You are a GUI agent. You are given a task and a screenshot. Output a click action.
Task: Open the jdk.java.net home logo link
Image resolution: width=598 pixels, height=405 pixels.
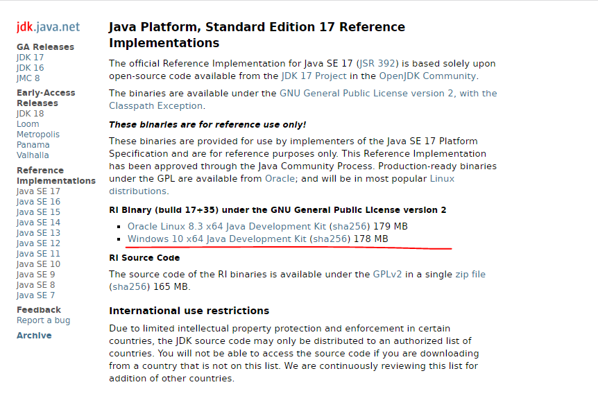click(x=48, y=26)
